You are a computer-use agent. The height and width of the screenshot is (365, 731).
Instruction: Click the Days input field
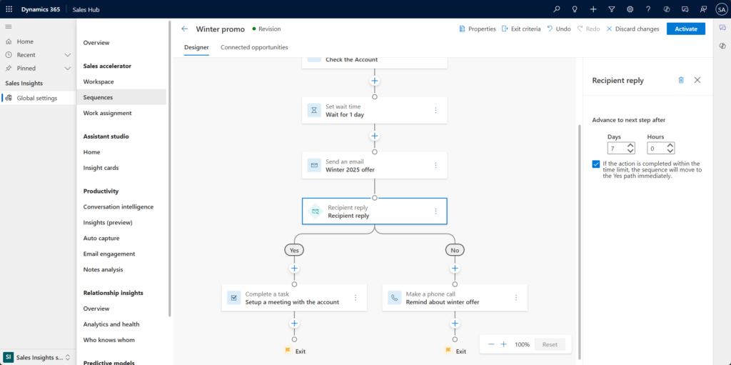[x=616, y=149]
